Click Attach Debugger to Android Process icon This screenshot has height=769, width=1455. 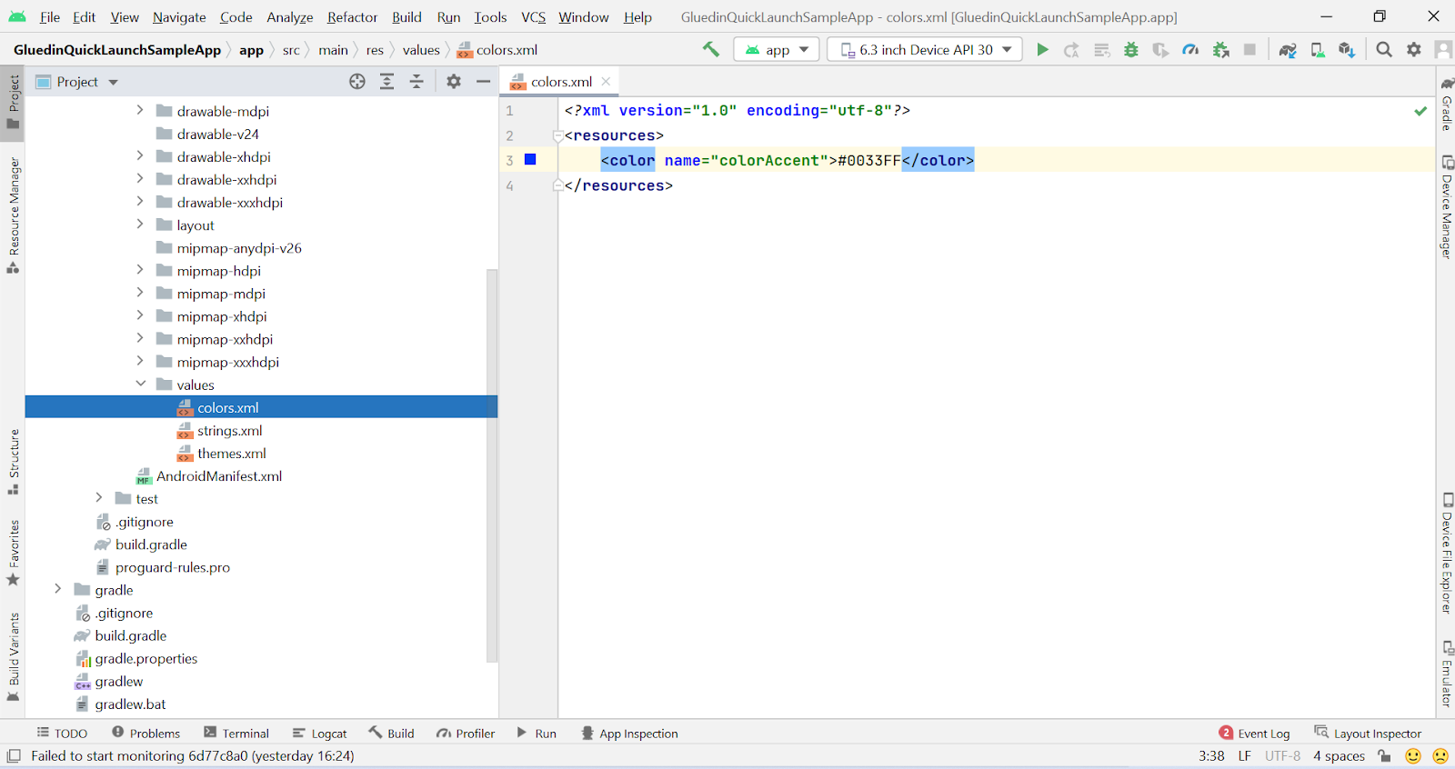(x=1221, y=50)
